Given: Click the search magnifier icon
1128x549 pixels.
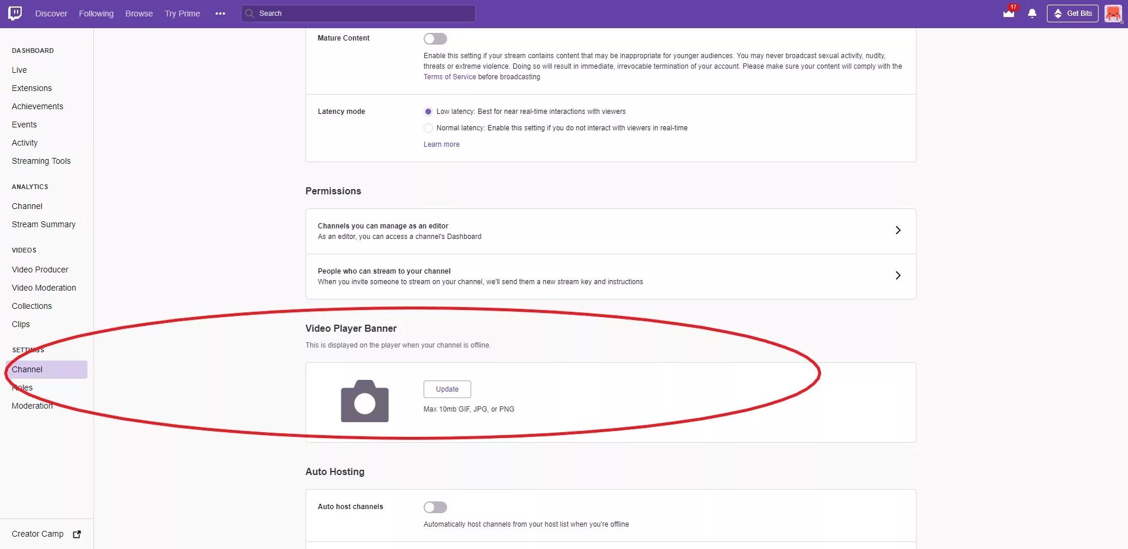Looking at the screenshot, I should click(x=250, y=14).
